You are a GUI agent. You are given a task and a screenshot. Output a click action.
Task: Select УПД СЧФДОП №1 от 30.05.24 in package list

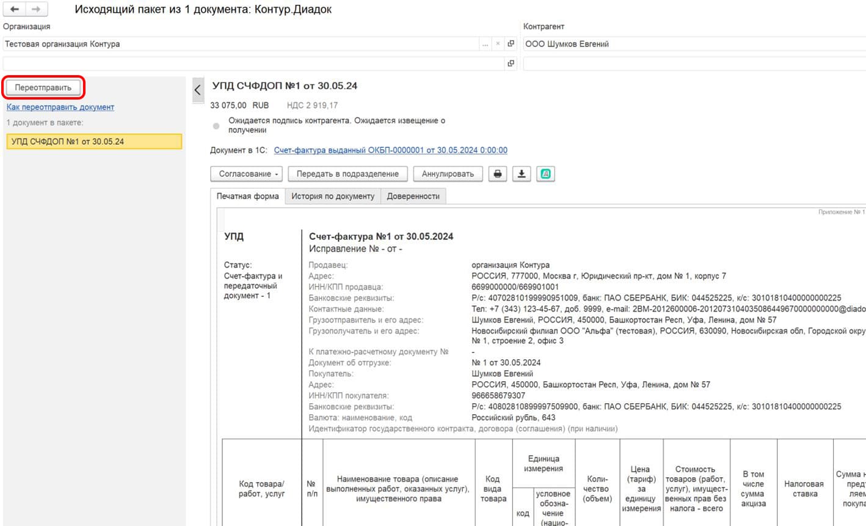click(x=94, y=141)
